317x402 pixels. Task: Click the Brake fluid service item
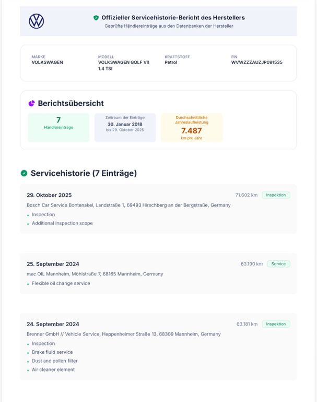click(x=52, y=352)
